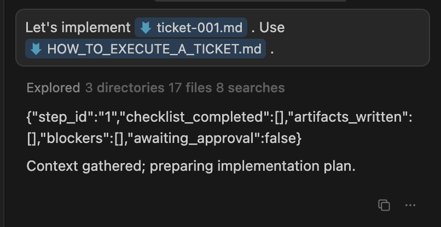Click the "8 searches" explored count
The image size is (441, 227).
click(x=251, y=88)
